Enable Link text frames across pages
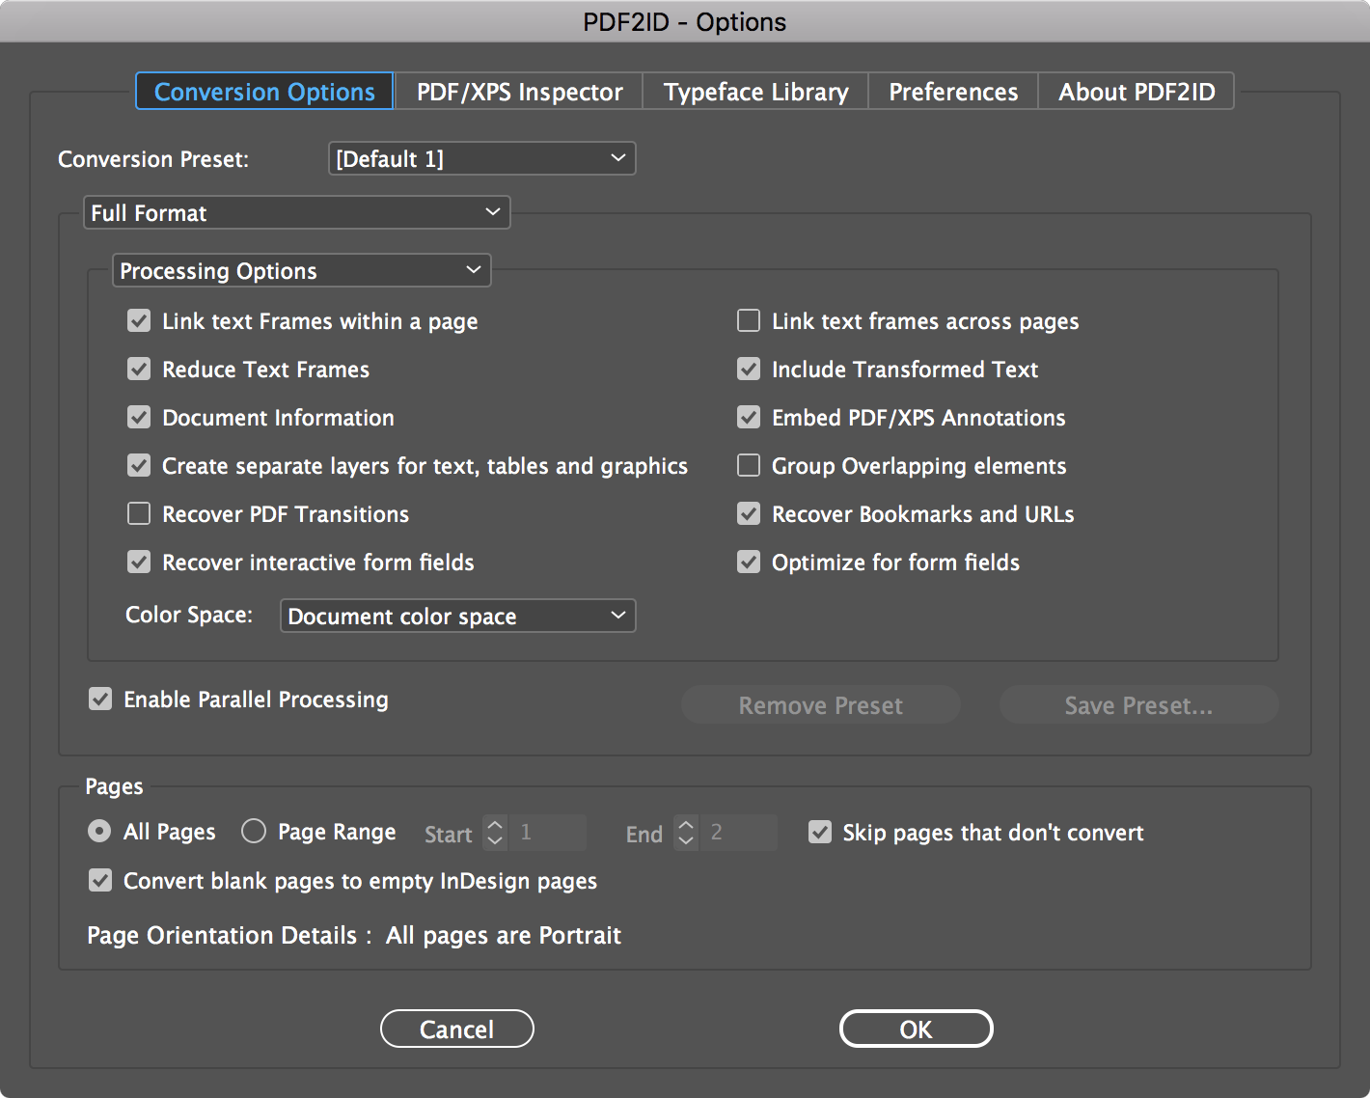This screenshot has width=1370, height=1098. (x=749, y=320)
